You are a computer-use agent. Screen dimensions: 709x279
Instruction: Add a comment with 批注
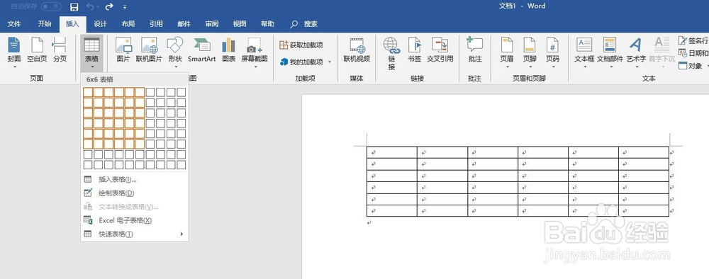[475, 50]
